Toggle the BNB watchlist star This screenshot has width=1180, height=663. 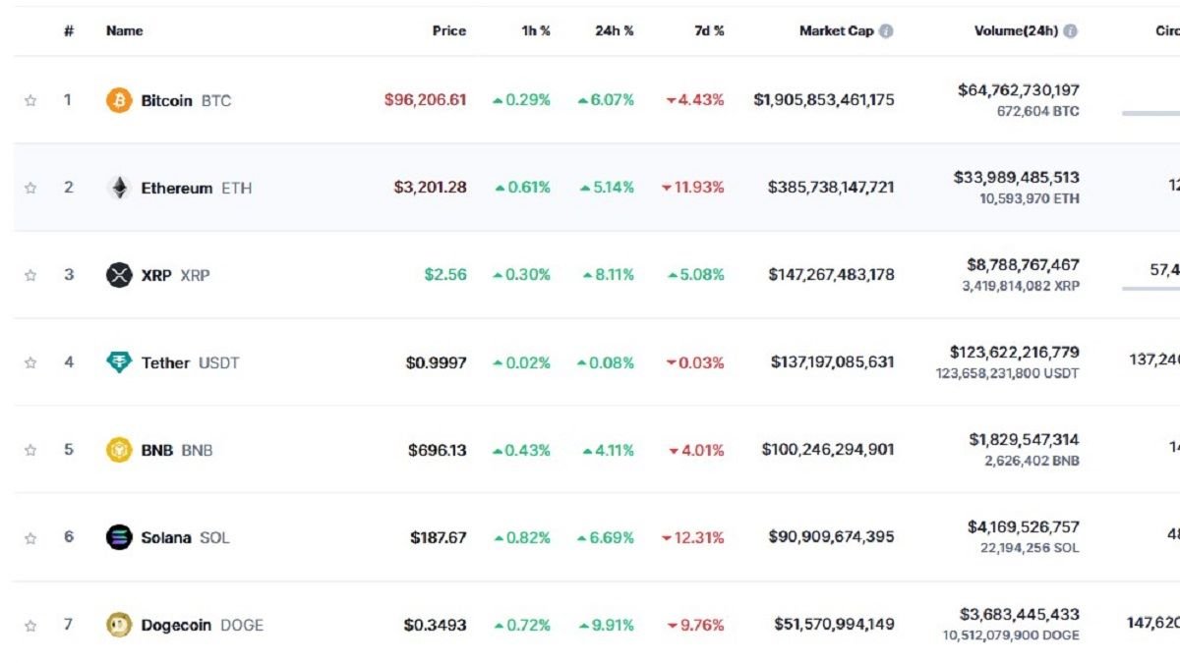click(x=30, y=450)
